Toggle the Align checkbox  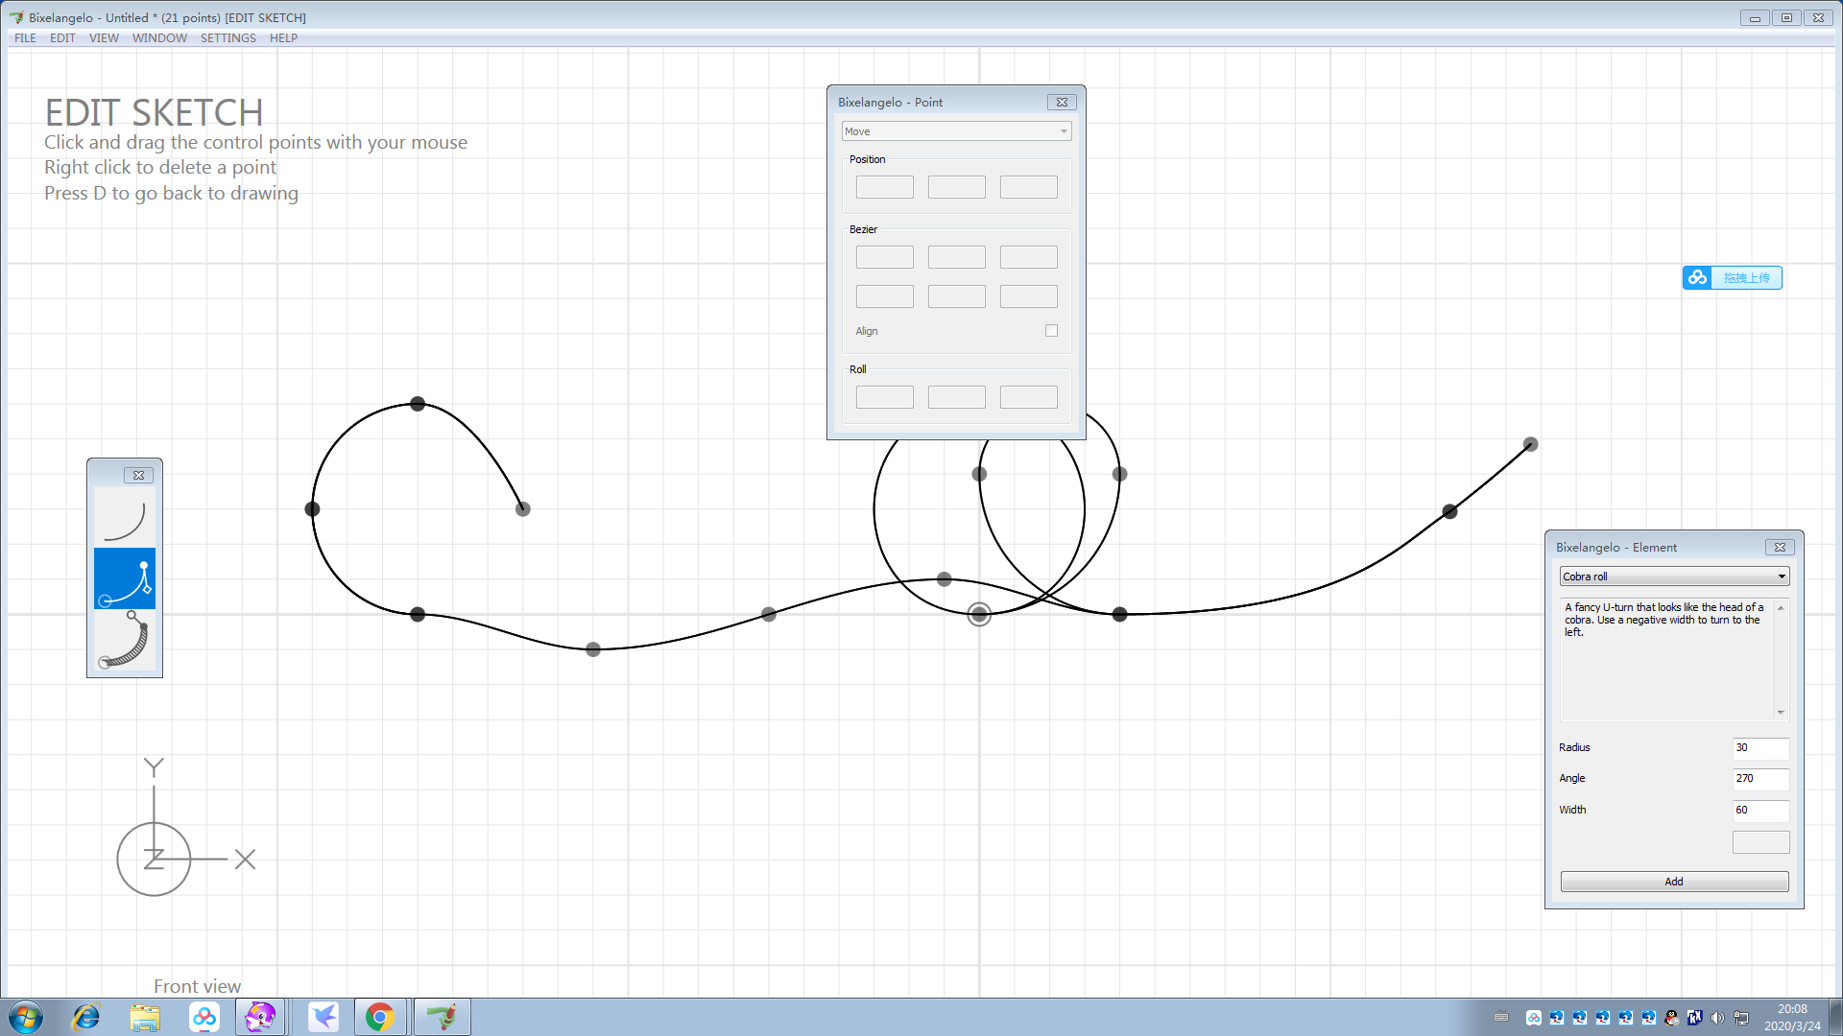click(1051, 331)
